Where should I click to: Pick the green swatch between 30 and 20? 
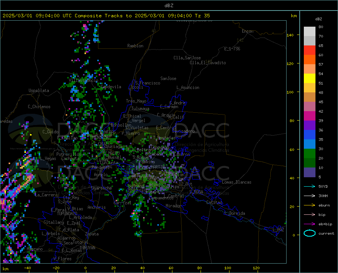tap(309, 154)
